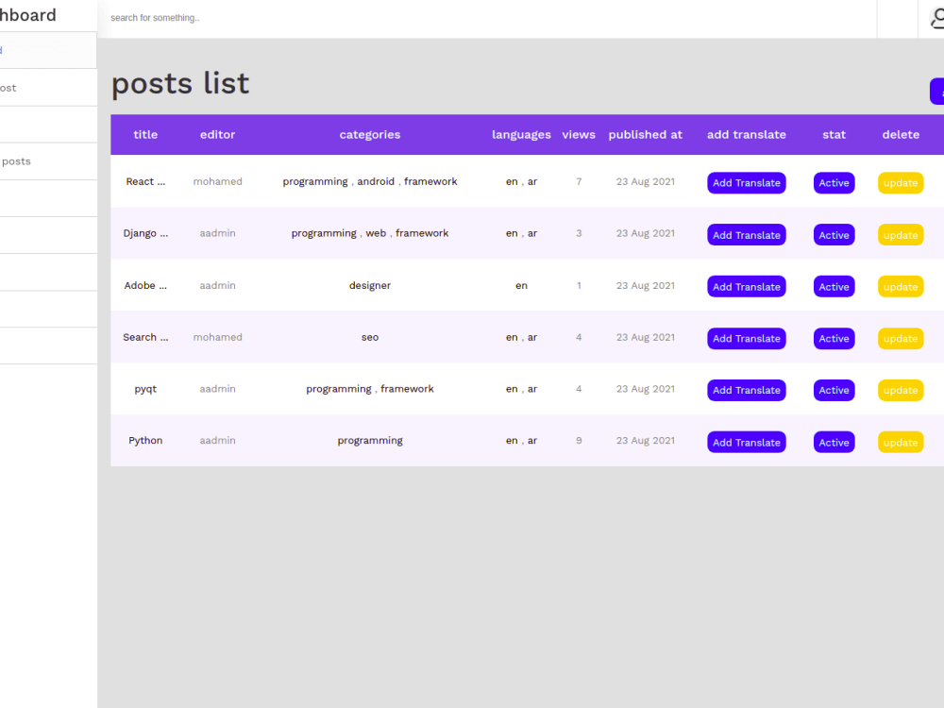944x708 pixels.
Task: Click the 'designer' category cell
Action: 370,285
